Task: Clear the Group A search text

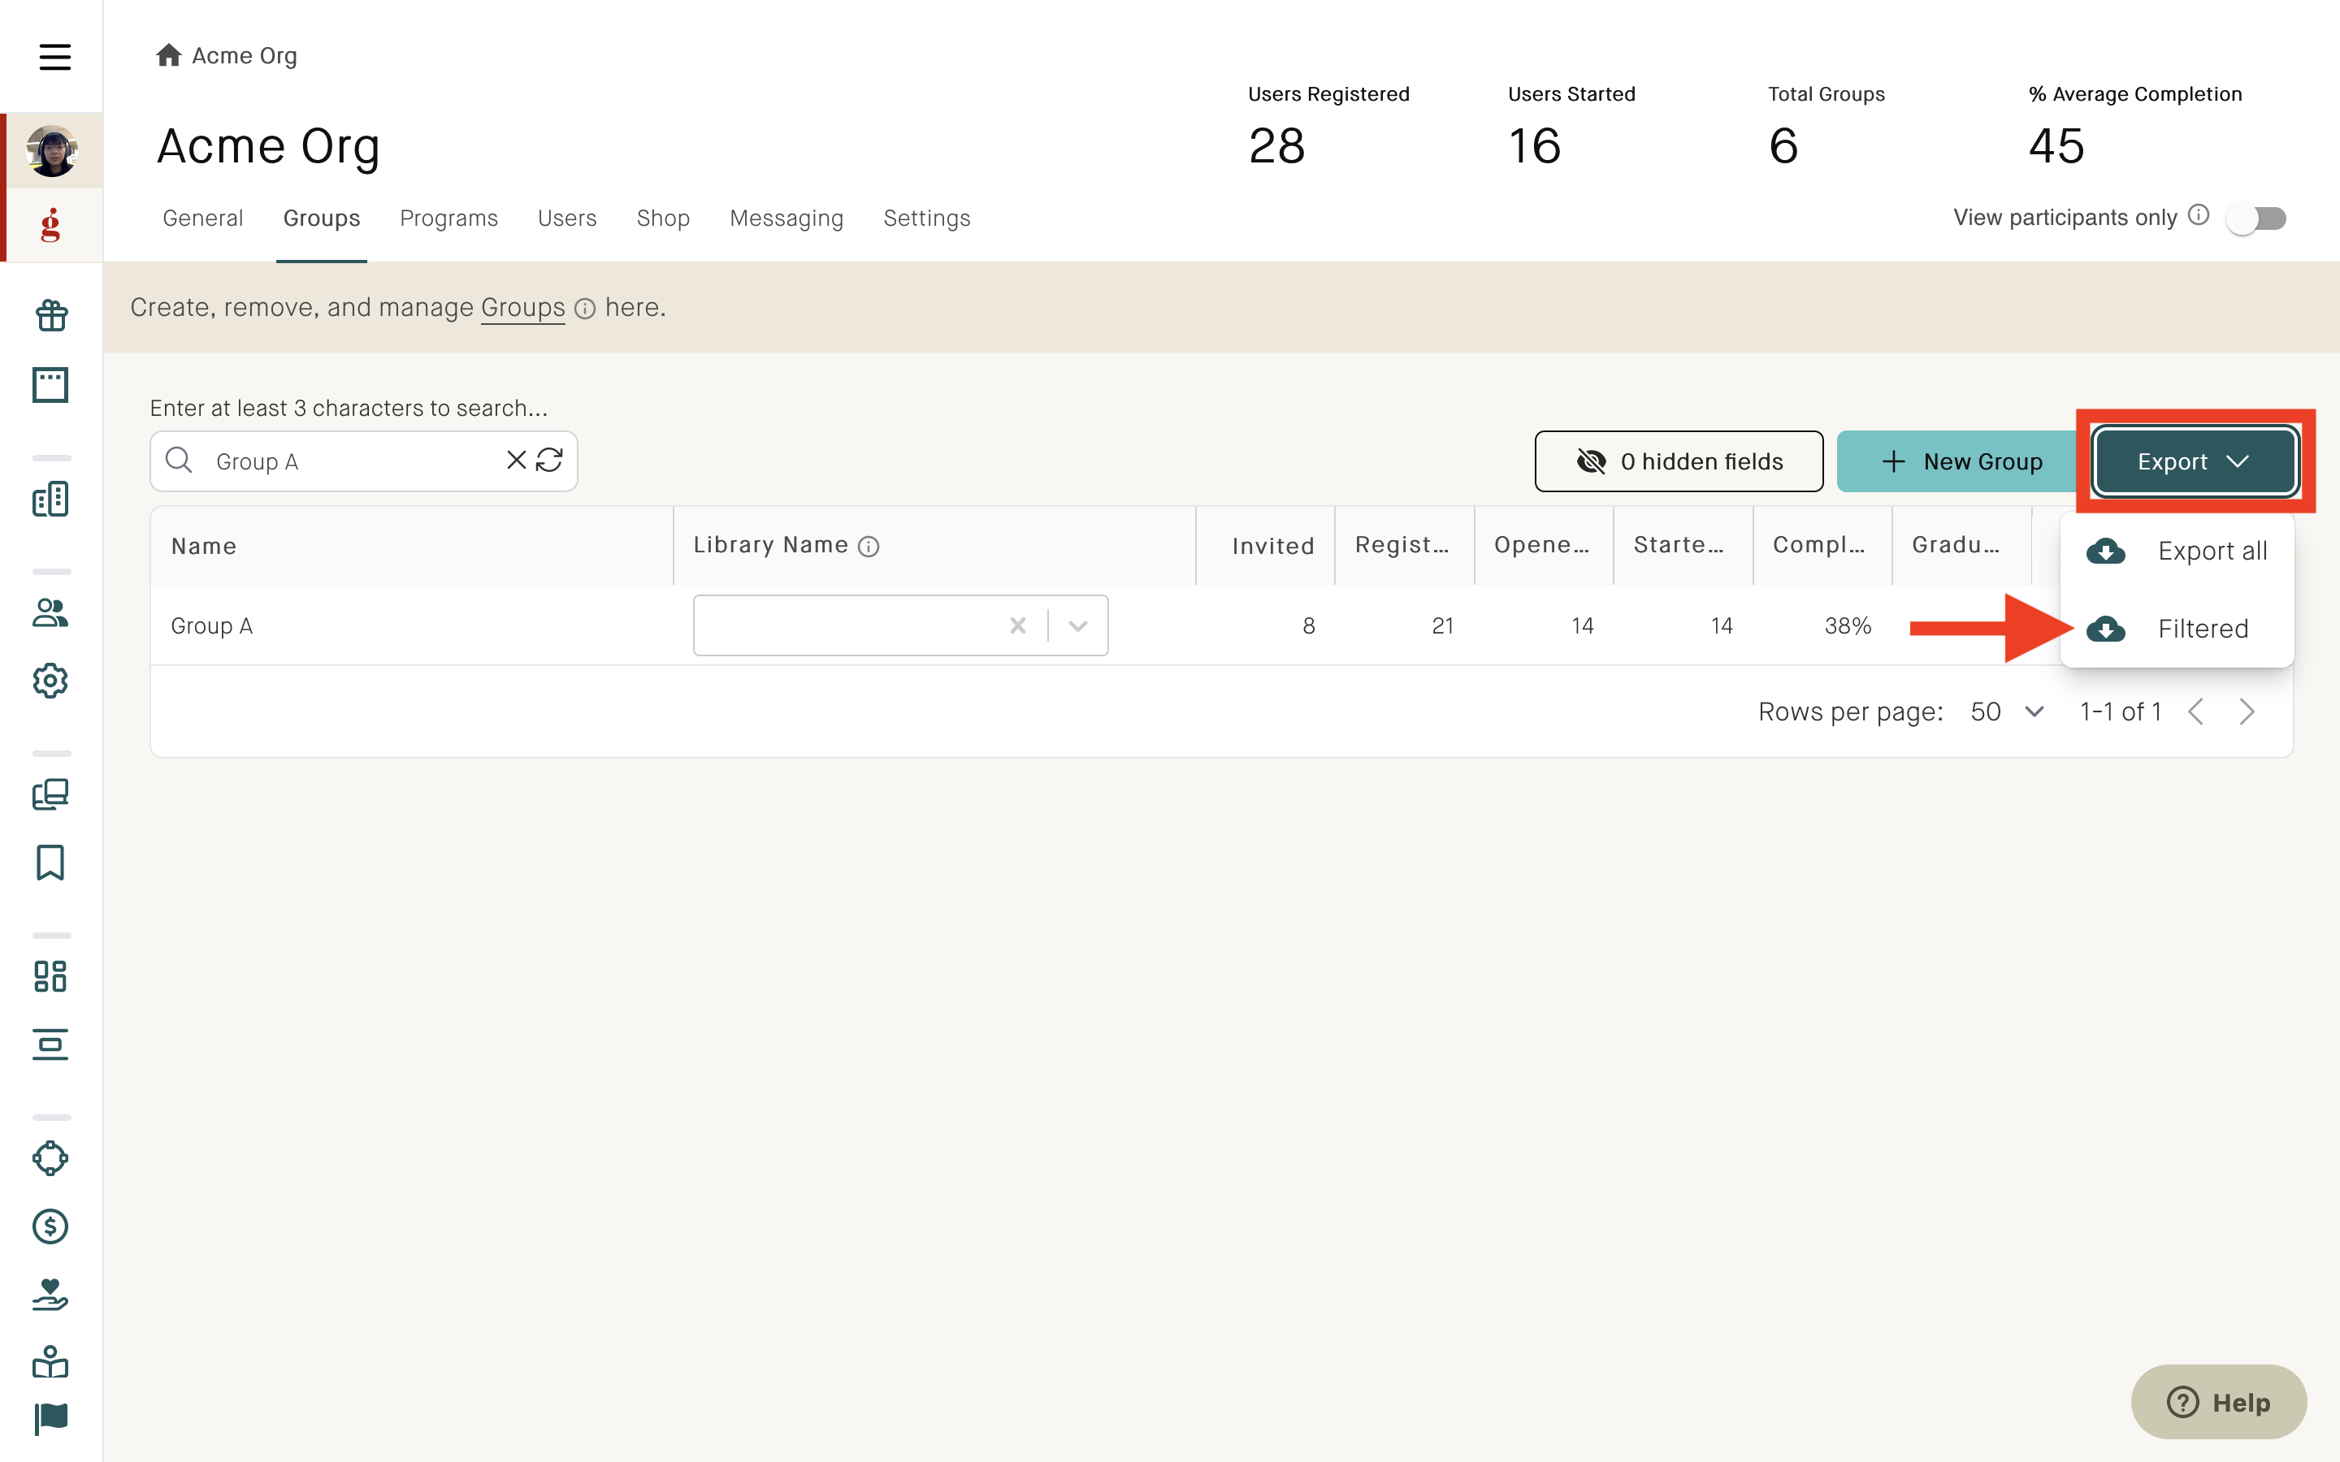Action: [517, 461]
